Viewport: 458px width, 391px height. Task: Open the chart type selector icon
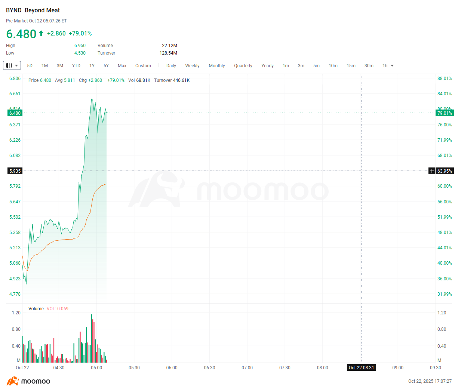pos(9,65)
